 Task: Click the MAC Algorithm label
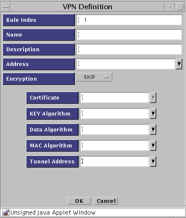pyautogui.click(x=52, y=145)
